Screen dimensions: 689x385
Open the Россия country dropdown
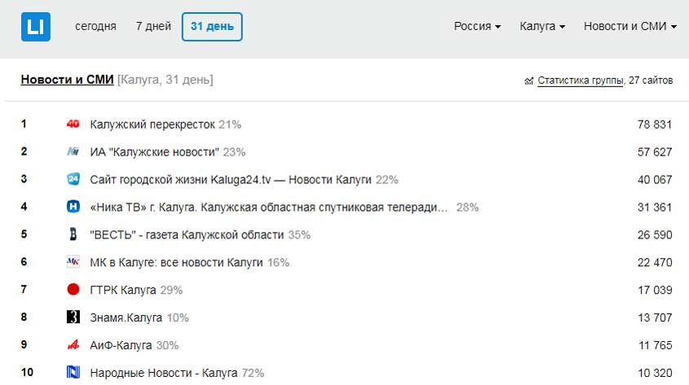(478, 27)
